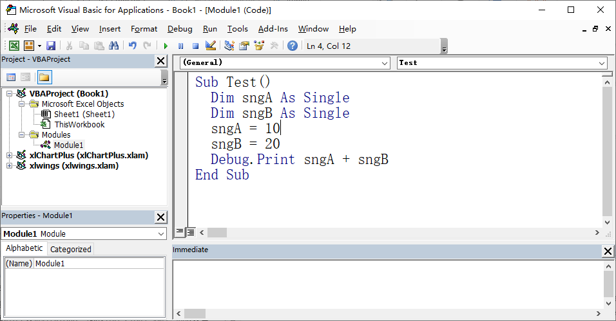Switch to Full Module View button
The height and width of the screenshot is (321, 616).
(191, 232)
